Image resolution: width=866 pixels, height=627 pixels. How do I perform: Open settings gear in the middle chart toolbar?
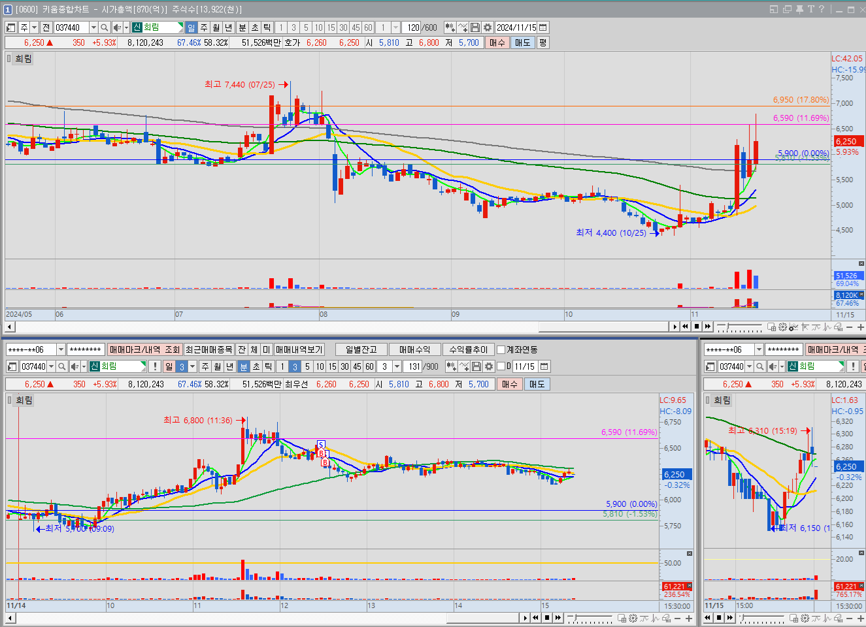(488, 366)
